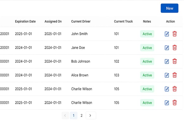Select the Assigned On column header
Image resolution: width=184 pixels, height=122 pixels.
(53, 21)
